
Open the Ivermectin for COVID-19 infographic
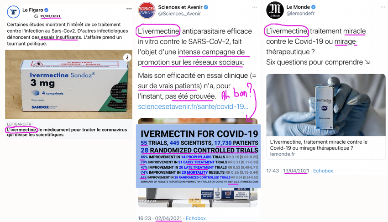point(198,156)
